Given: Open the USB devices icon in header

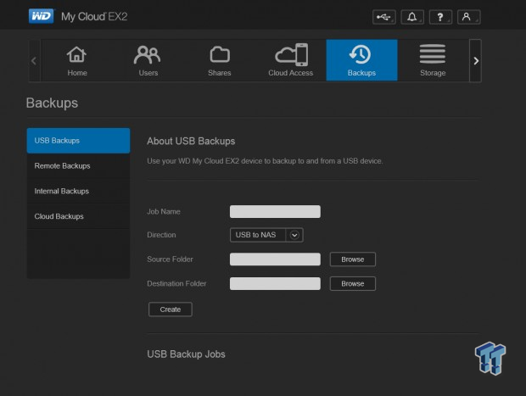Looking at the screenshot, I should 383,17.
